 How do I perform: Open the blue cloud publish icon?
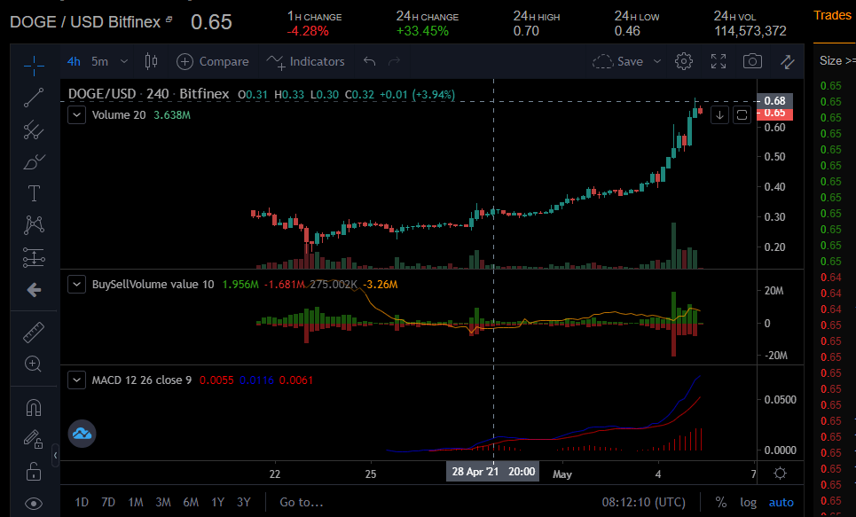pyautogui.click(x=82, y=434)
